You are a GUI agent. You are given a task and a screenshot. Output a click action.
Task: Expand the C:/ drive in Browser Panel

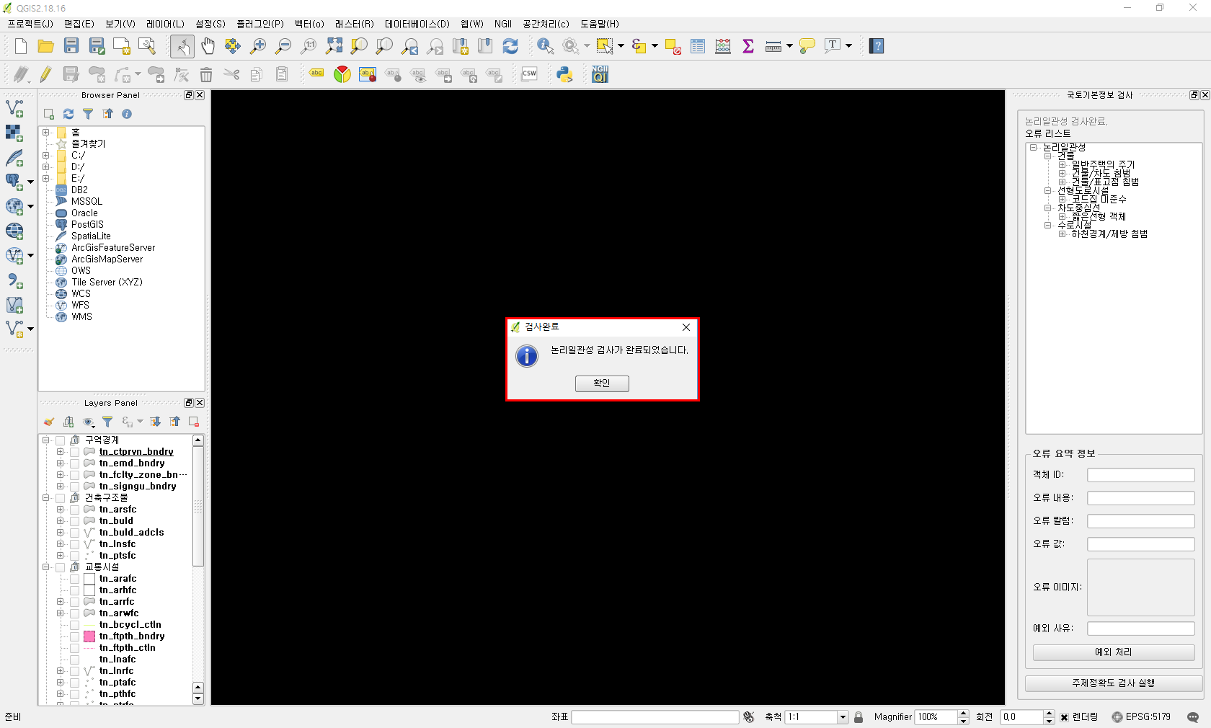[46, 155]
